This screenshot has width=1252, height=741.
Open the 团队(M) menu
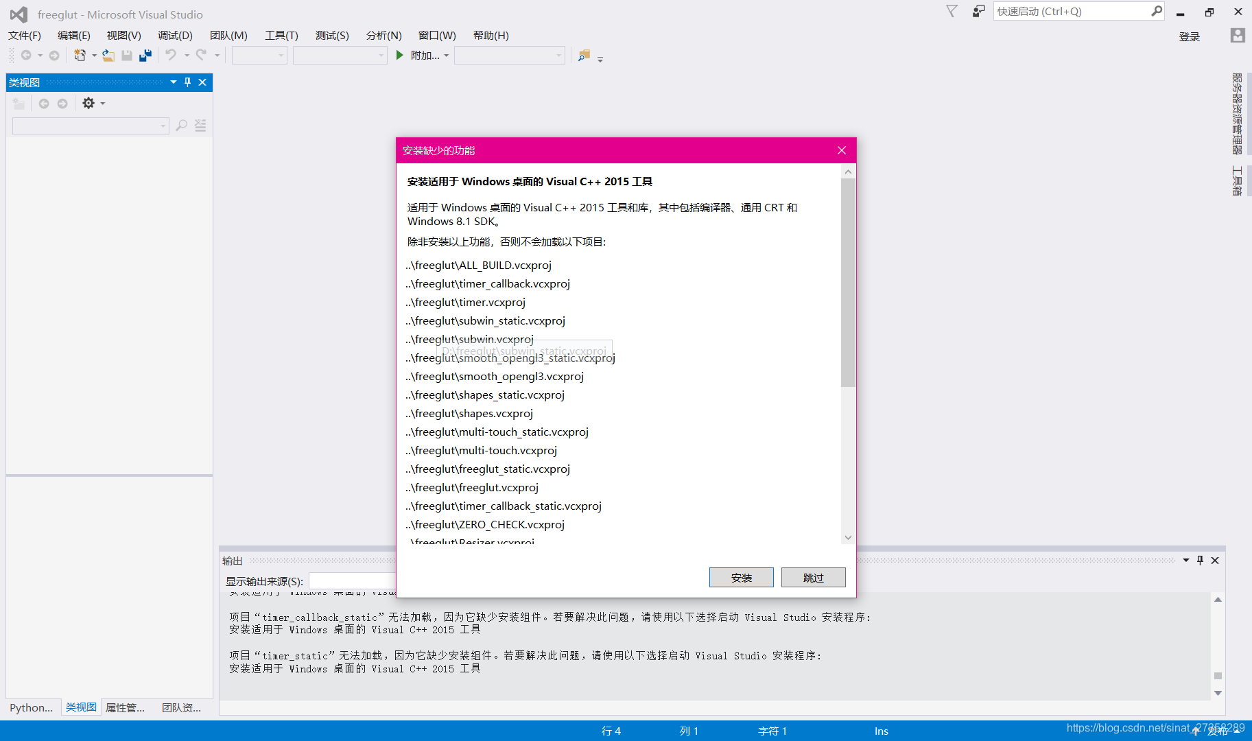coord(228,36)
